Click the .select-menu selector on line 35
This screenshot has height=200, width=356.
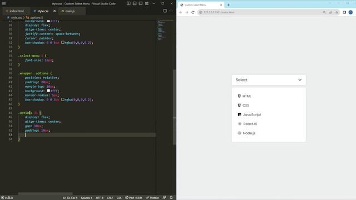pos(29,56)
